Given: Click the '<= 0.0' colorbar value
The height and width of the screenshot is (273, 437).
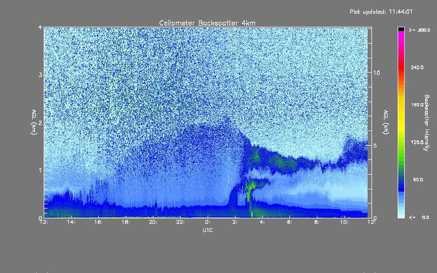Looking at the screenshot, I should pyautogui.click(x=419, y=217).
